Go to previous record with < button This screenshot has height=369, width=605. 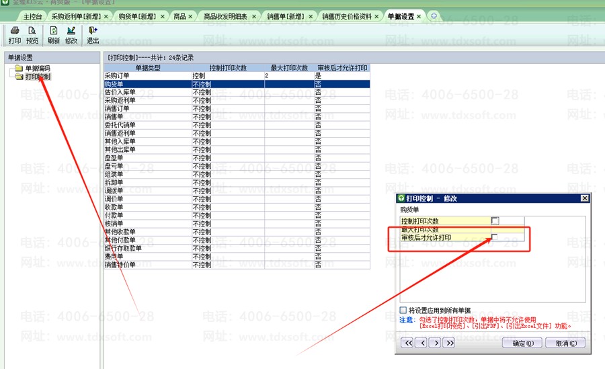click(421, 343)
